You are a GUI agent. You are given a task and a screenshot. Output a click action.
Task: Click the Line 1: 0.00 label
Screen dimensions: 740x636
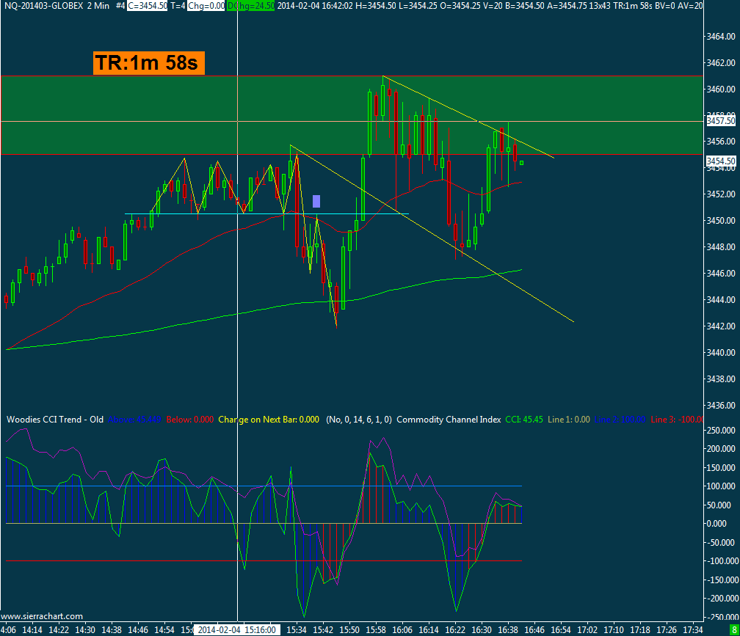click(569, 420)
